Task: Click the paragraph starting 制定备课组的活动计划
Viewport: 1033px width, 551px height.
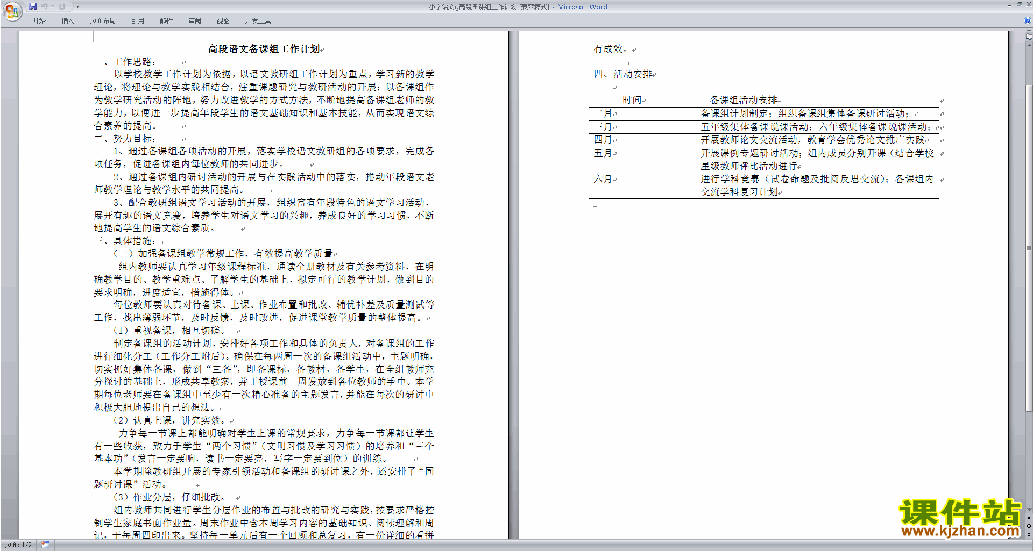Action: pos(264,375)
